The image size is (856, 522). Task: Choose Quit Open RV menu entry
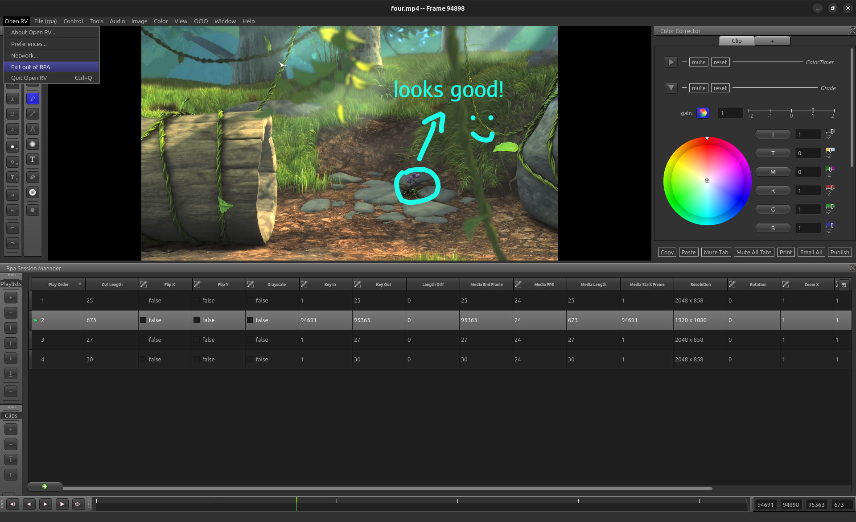click(51, 78)
